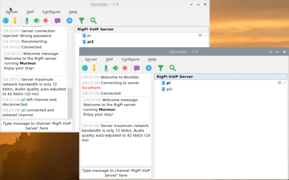Click the back window log scrollbar handle
Screen dimensions: 289x180
[x=70, y=103]
